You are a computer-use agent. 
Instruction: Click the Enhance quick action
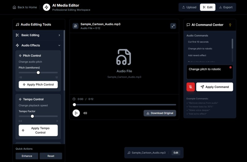tap(27, 156)
